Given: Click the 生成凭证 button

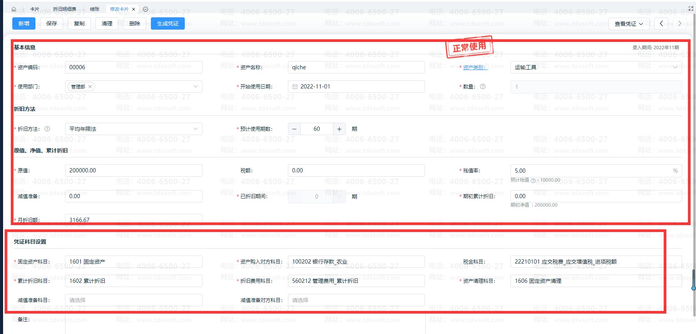Looking at the screenshot, I should [168, 23].
